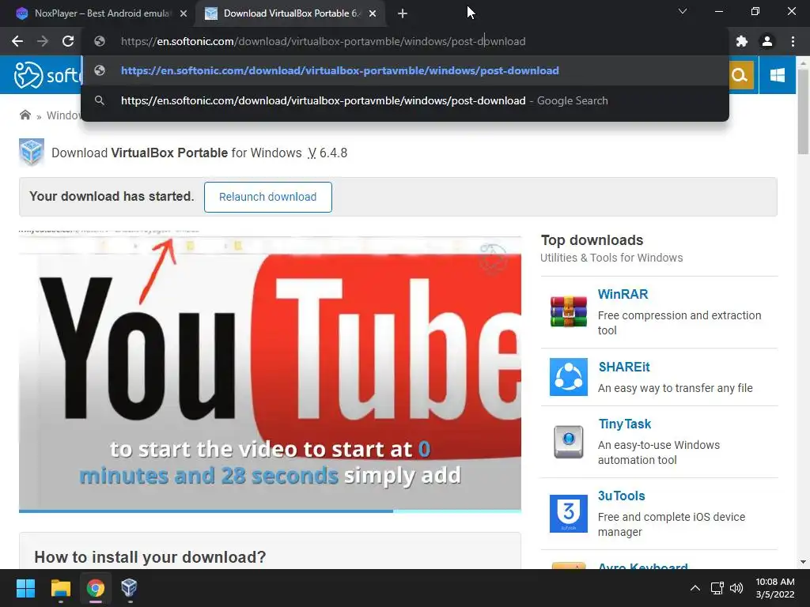Viewport: 810px width, 607px height.
Task: Select the Download VirtualBox Portable tab
Action: (x=291, y=13)
